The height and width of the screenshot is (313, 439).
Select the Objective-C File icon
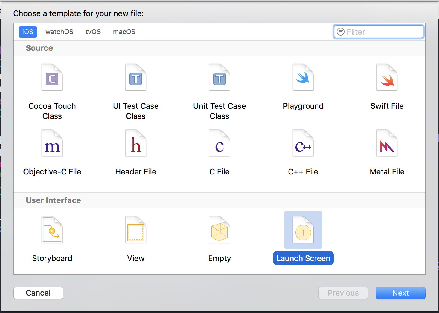[52, 143]
